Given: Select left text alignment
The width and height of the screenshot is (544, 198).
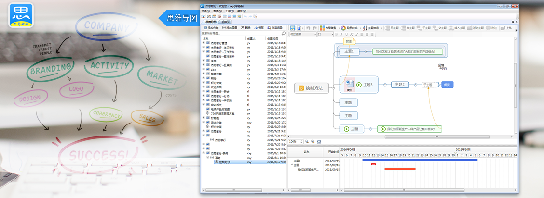Looking at the screenshot, I should pyautogui.click(x=362, y=34).
